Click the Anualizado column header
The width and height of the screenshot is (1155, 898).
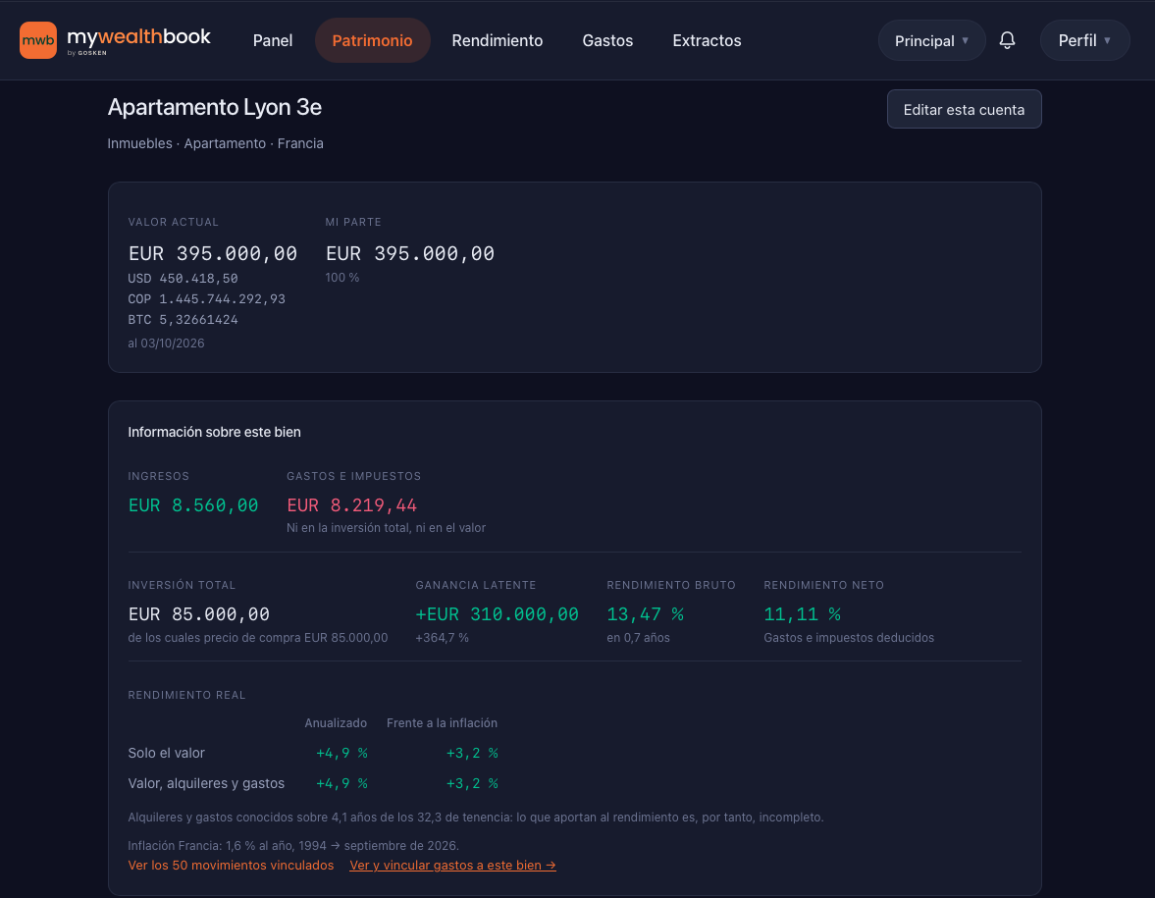(x=336, y=723)
